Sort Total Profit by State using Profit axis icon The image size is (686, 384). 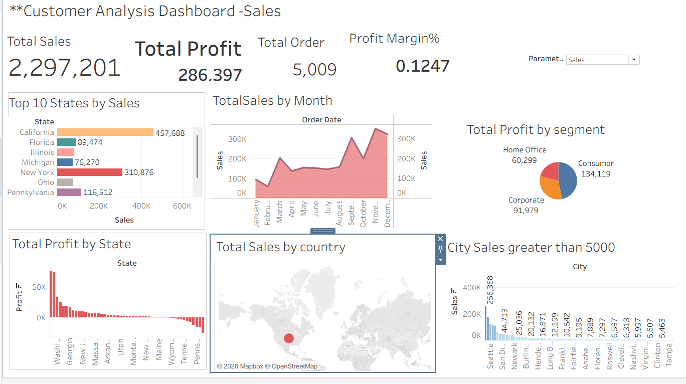[x=19, y=286]
